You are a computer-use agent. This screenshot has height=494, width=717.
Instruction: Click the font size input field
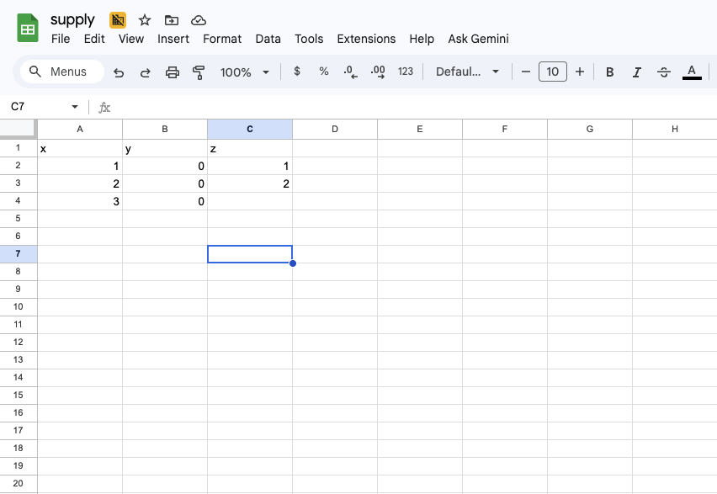(552, 72)
